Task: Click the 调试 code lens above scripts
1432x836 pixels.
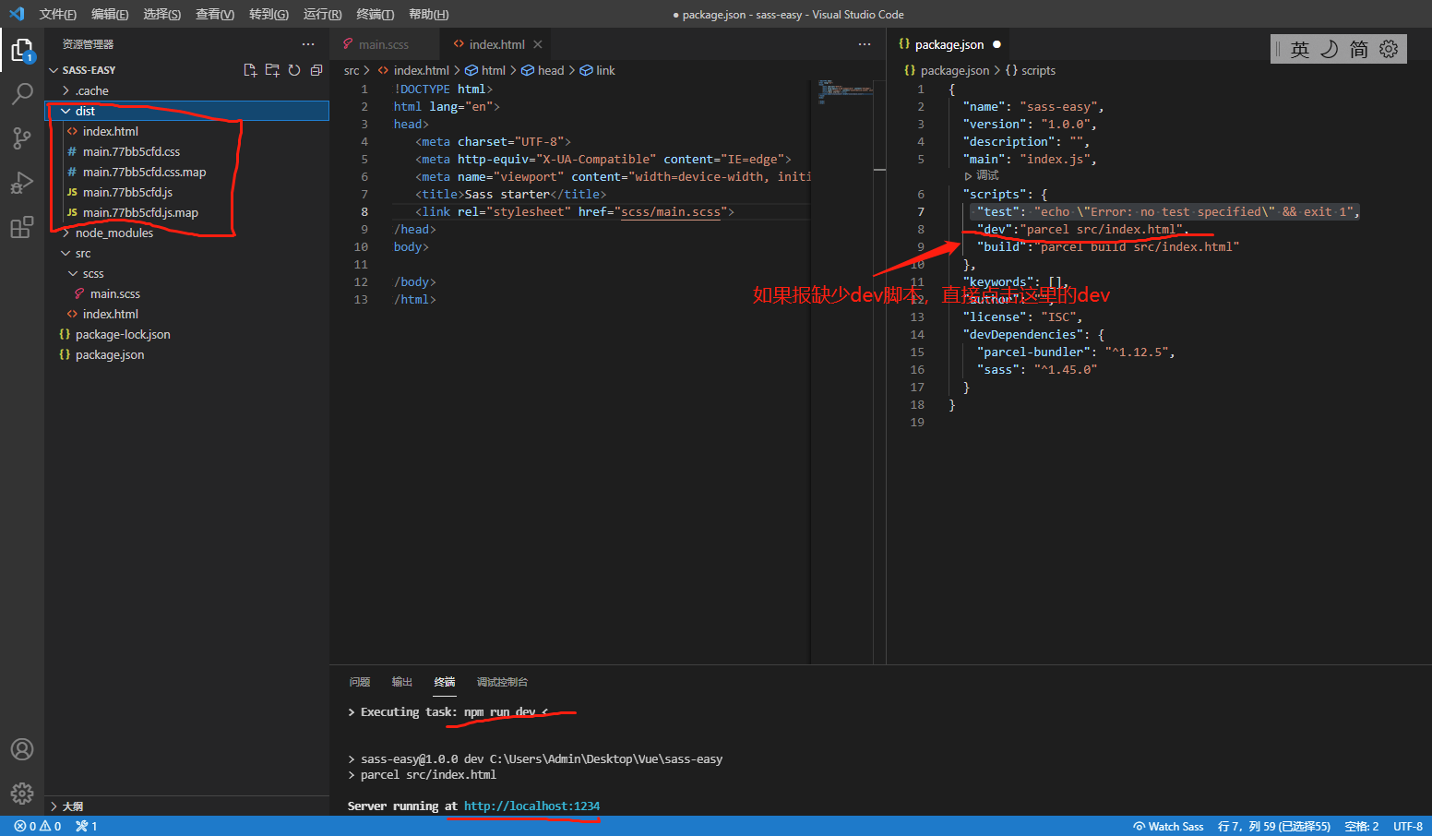Action: pos(986,175)
